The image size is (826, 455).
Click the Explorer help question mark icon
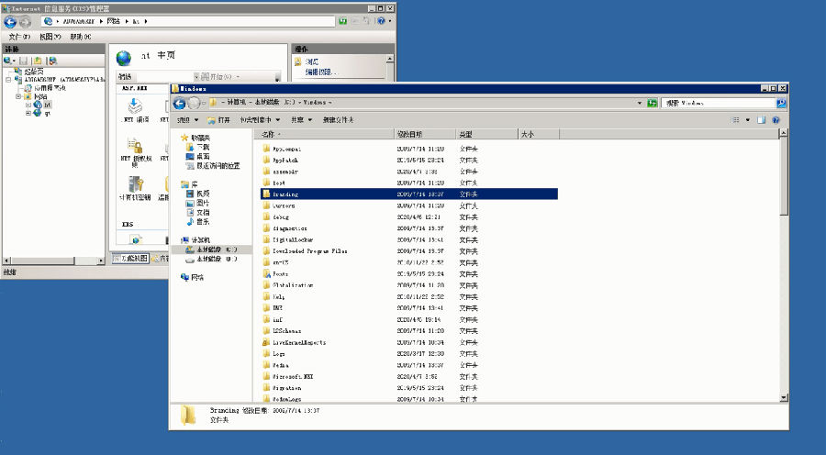coord(776,119)
